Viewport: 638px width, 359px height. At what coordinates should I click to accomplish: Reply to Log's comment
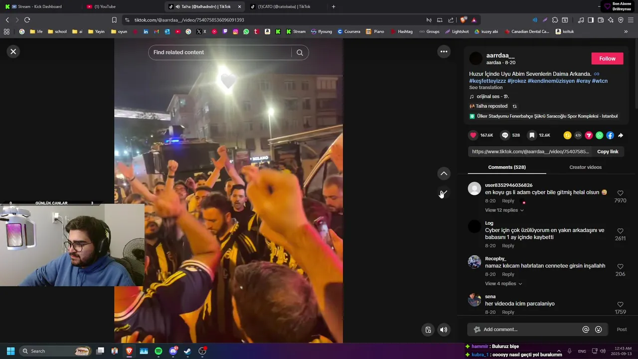pos(508,246)
